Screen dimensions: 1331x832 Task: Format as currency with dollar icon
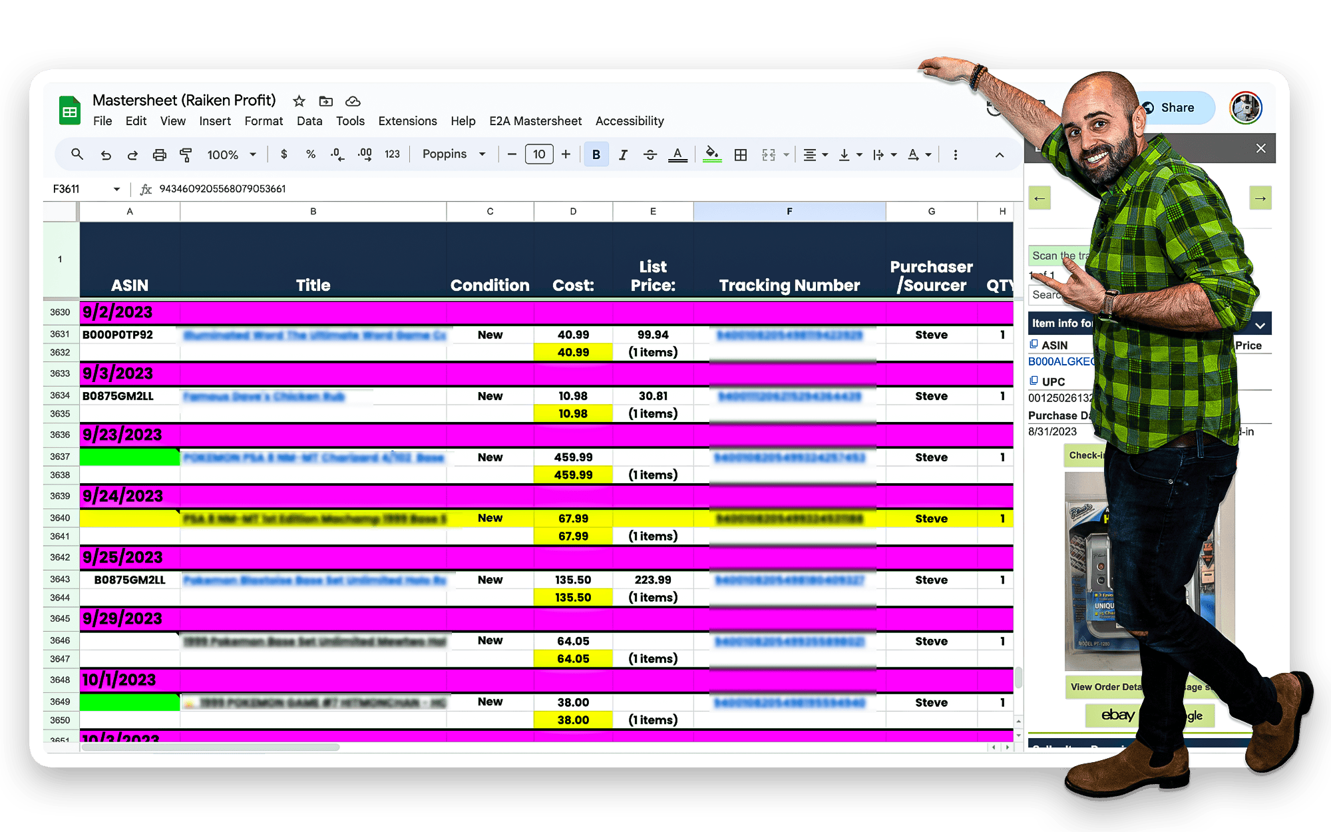coord(284,154)
